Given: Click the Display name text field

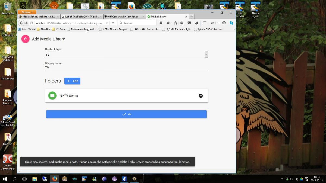Looking at the screenshot, I should pyautogui.click(x=126, y=68).
